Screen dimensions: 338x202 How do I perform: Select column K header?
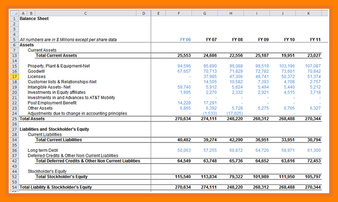coord(308,13)
